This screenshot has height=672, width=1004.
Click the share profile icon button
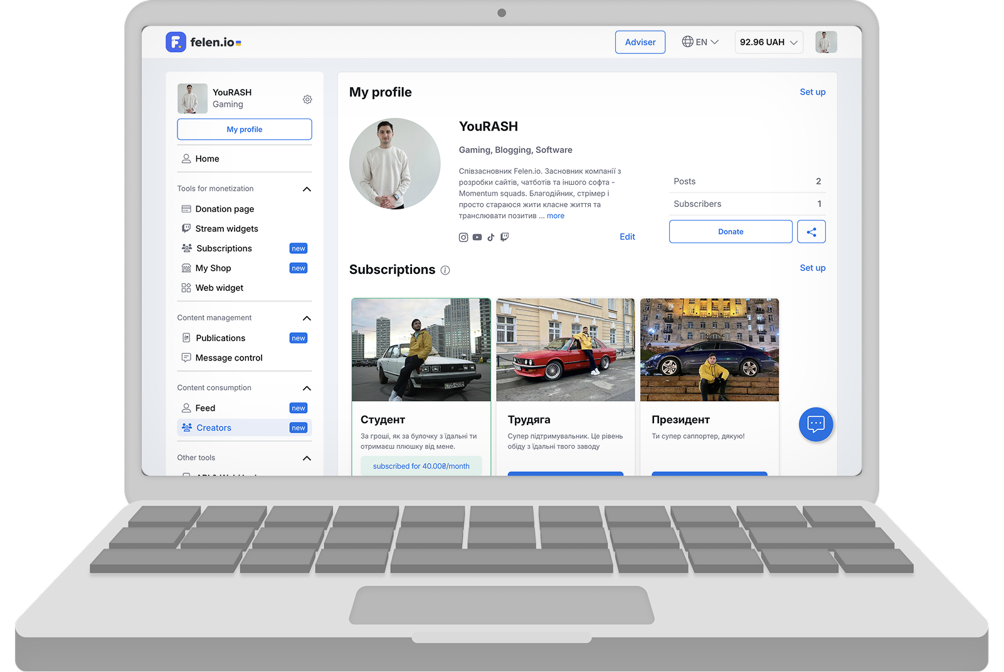811,231
